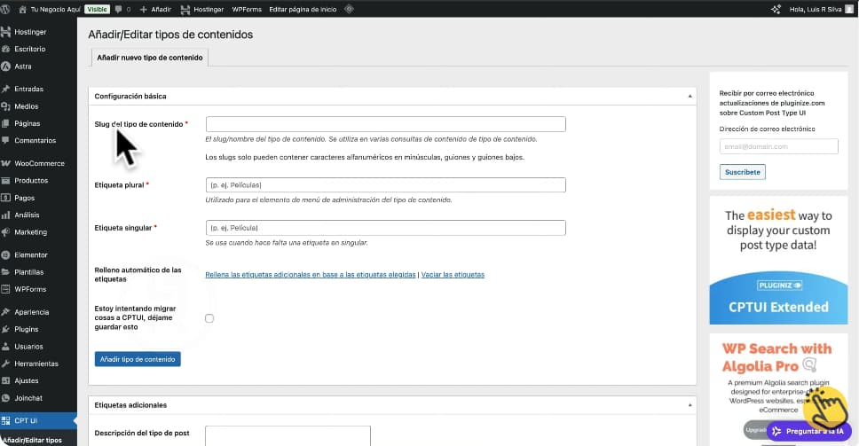Screen dimensions: 859x446
Task: Click the Vaciar las etiquetas link
Action: 453,275
